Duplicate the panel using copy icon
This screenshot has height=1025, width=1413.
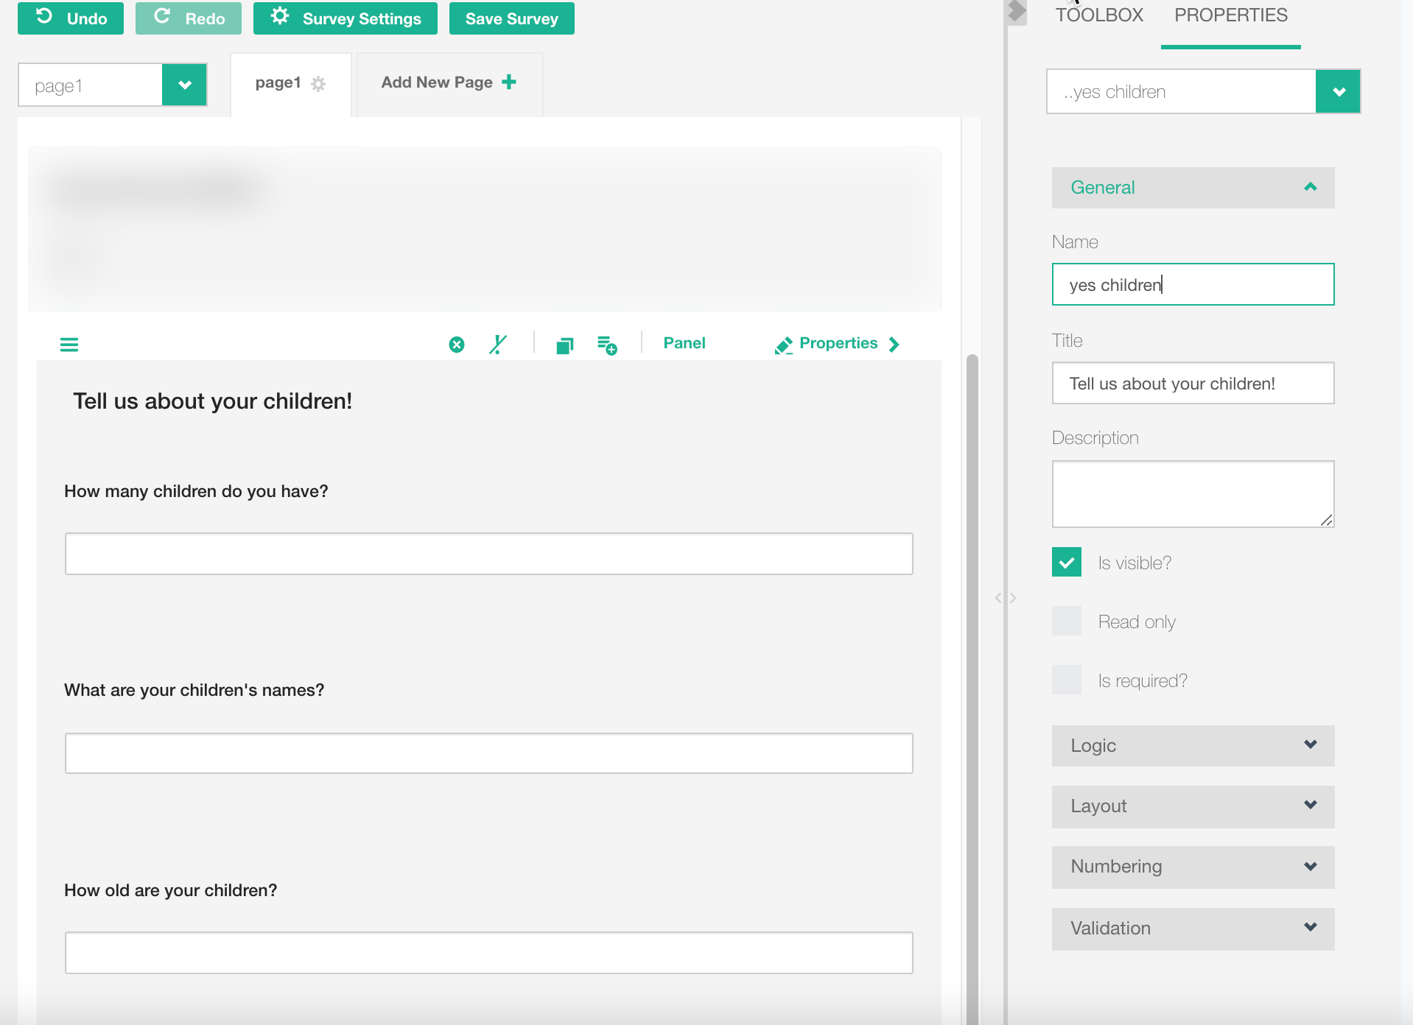pos(564,345)
